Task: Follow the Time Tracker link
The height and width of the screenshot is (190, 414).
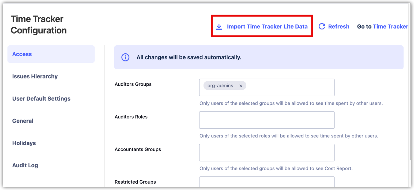Action: tap(390, 27)
